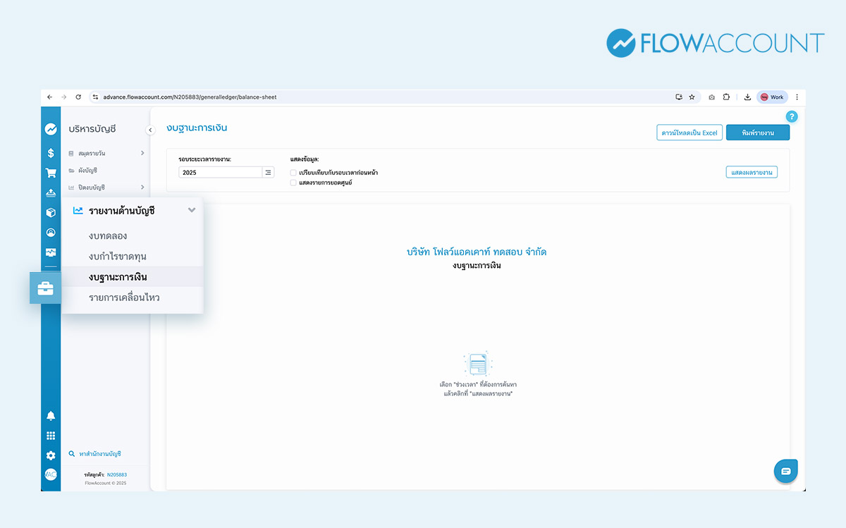This screenshot has height=528, width=846.
Task: Go to รายการเคลื่อนไหว report
Action: [x=124, y=297]
